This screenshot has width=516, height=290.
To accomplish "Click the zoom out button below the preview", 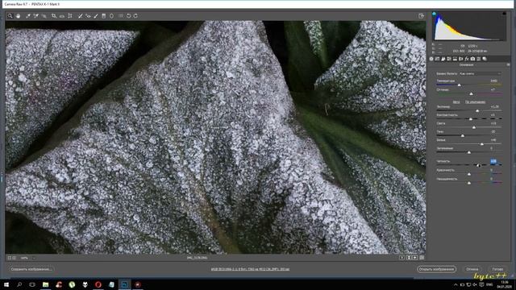I will click(10, 258).
